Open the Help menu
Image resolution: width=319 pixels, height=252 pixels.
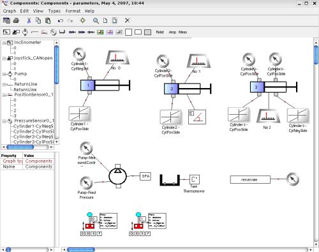point(89,11)
